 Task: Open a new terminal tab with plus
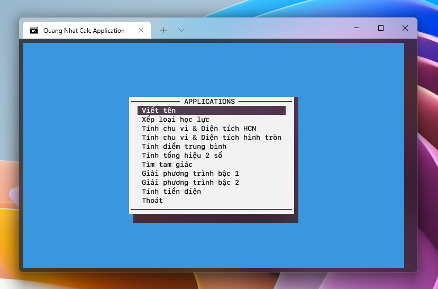pos(163,30)
